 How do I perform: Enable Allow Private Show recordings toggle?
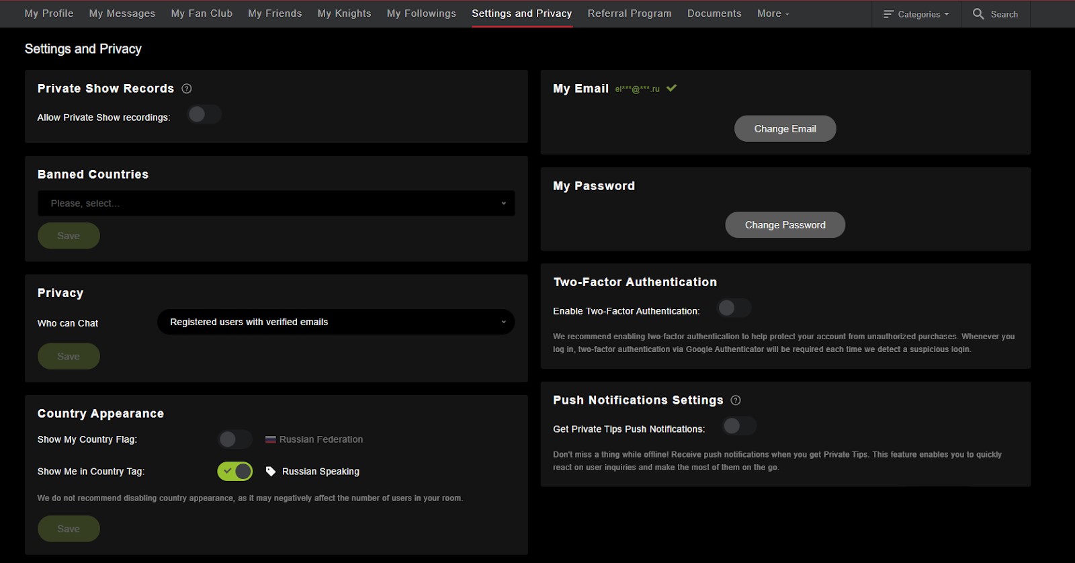[x=204, y=114]
